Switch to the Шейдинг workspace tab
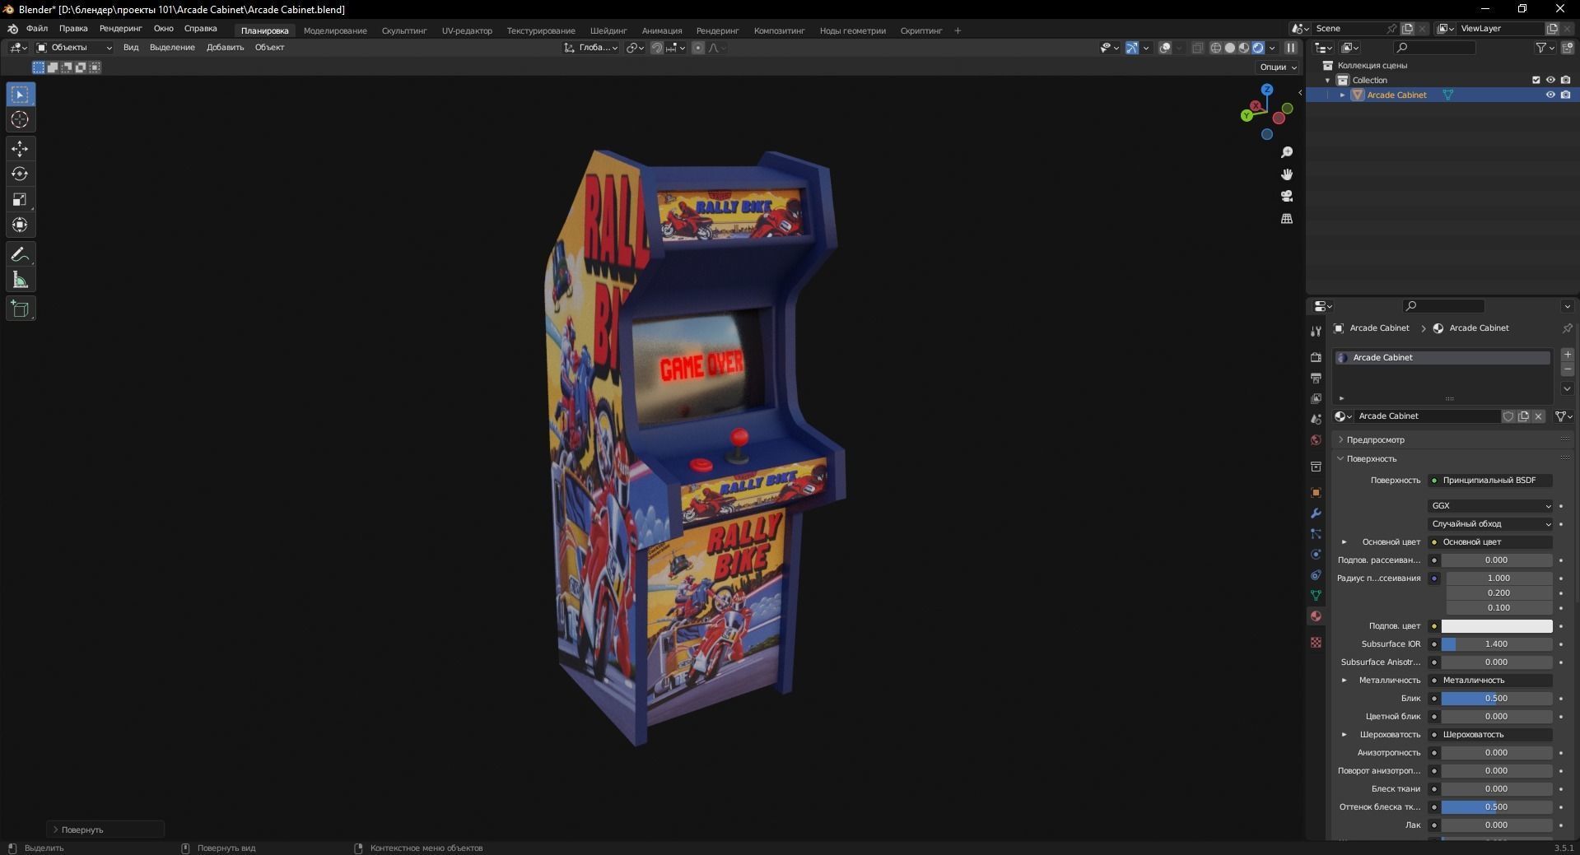The image size is (1580, 855). coord(608,31)
